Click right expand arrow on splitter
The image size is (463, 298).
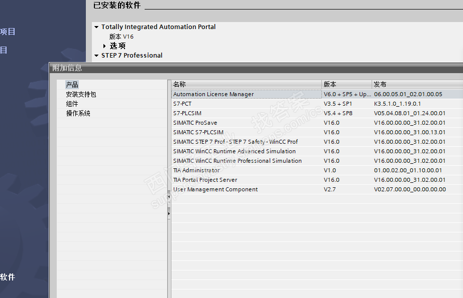pyautogui.click(x=169, y=213)
